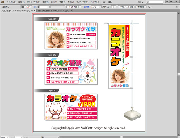Click the 環境設定 button

click(141, 7)
